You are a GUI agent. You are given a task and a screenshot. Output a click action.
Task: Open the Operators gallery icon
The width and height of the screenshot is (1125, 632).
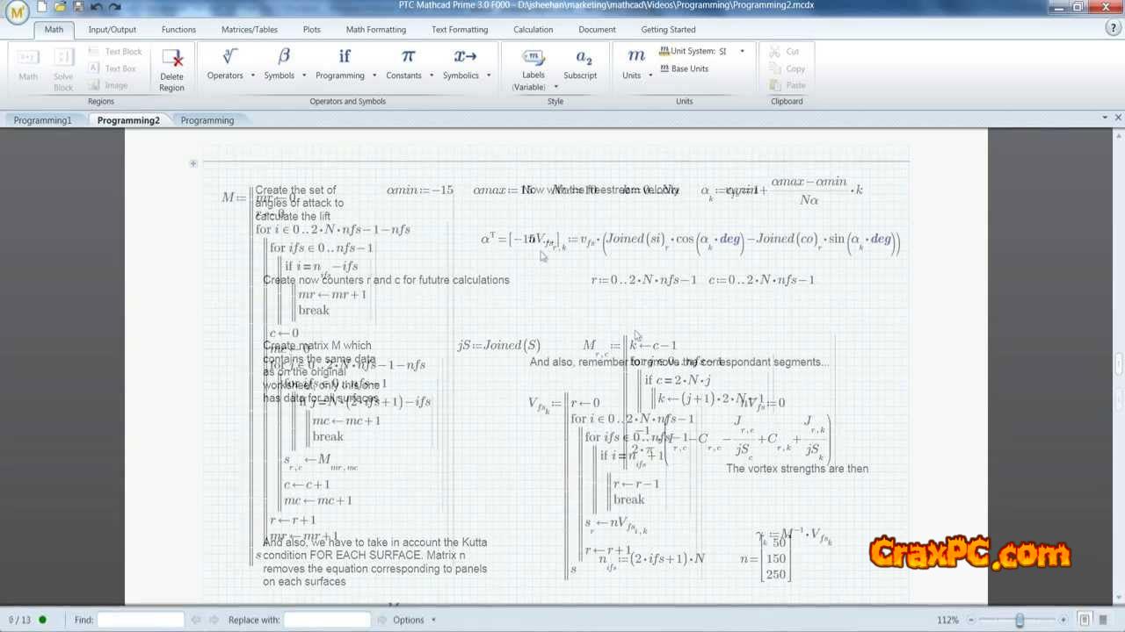point(229,57)
